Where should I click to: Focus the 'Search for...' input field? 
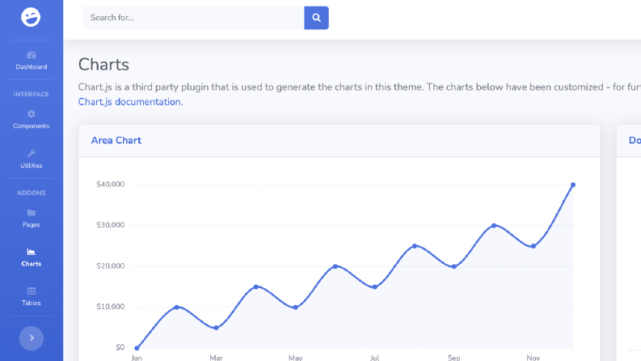[193, 18]
